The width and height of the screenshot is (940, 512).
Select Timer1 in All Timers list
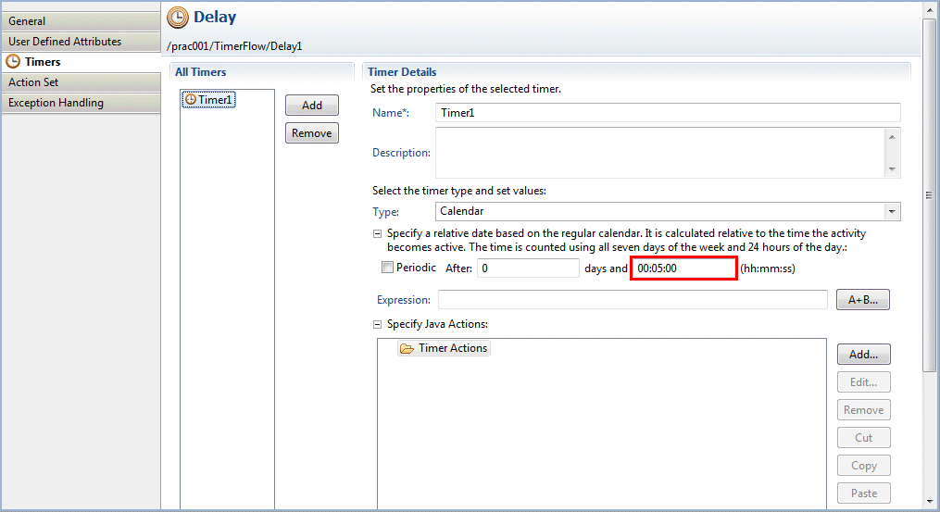click(208, 99)
